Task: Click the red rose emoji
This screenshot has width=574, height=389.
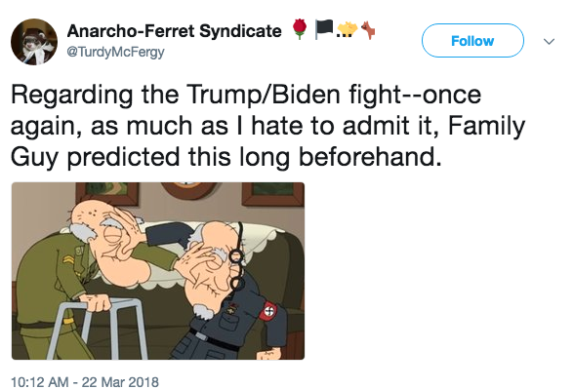Action: coord(300,29)
